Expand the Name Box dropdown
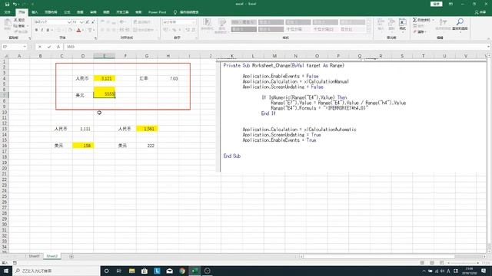492x276 pixels. pyautogui.click(x=25, y=47)
